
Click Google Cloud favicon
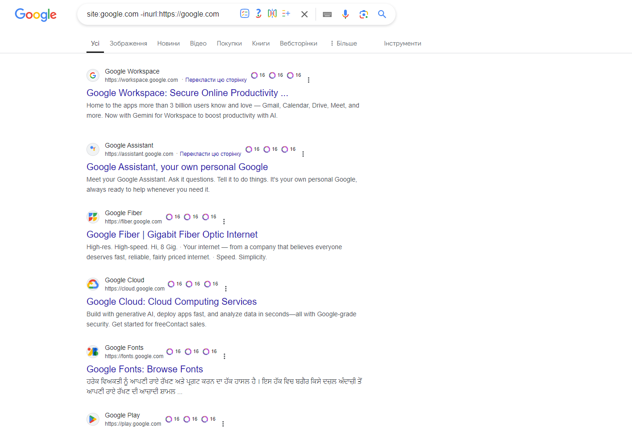tap(93, 284)
